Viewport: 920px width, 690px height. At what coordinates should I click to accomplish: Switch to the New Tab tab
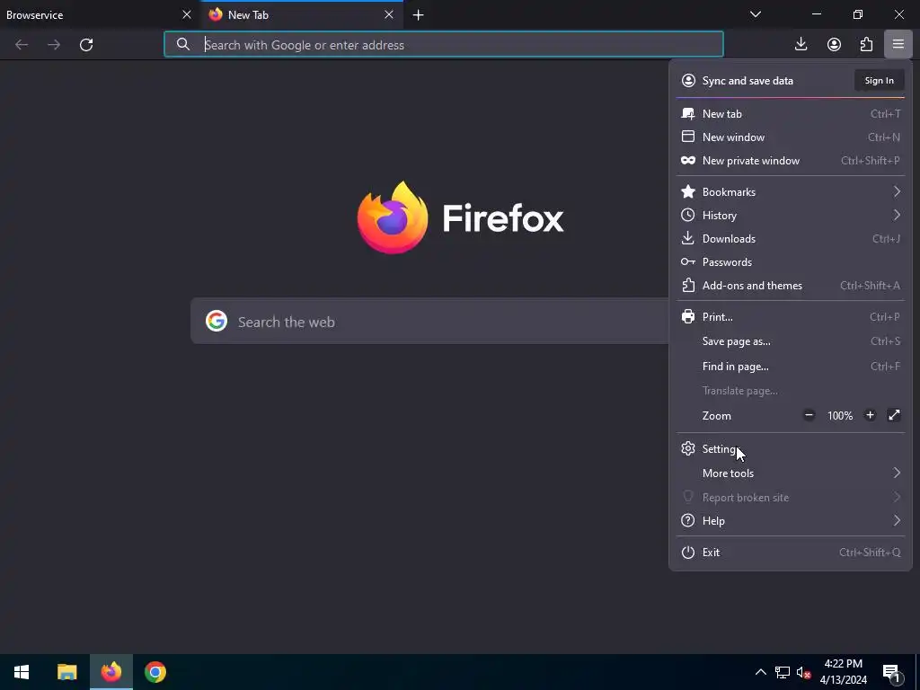(302, 14)
